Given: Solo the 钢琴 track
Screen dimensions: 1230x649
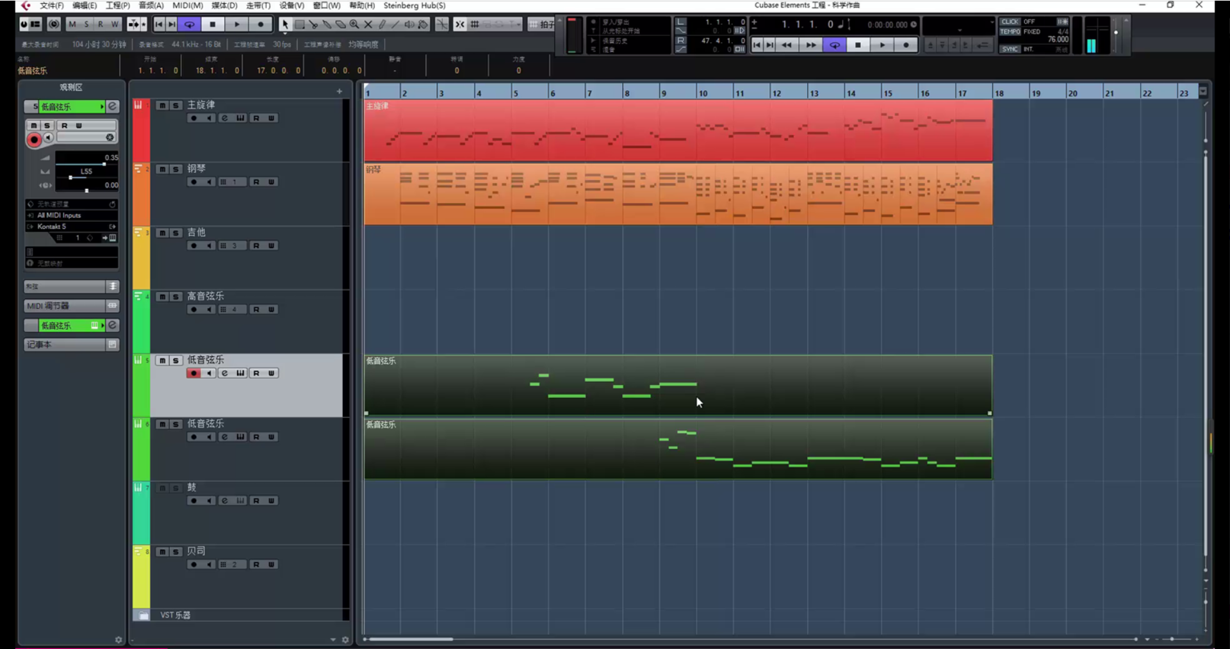Looking at the screenshot, I should pos(176,169).
